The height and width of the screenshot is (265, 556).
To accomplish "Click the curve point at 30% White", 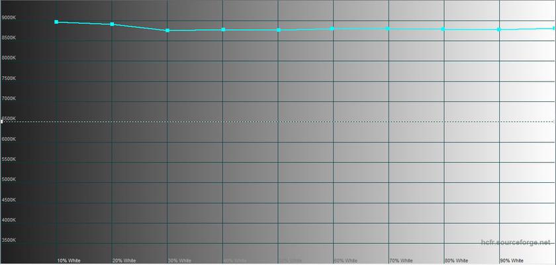I will coord(167,30).
